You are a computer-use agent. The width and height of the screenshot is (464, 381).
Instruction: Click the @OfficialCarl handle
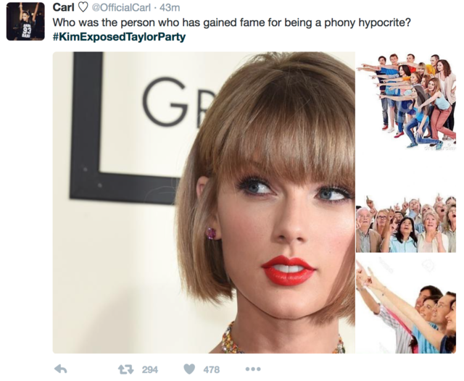coord(121,7)
